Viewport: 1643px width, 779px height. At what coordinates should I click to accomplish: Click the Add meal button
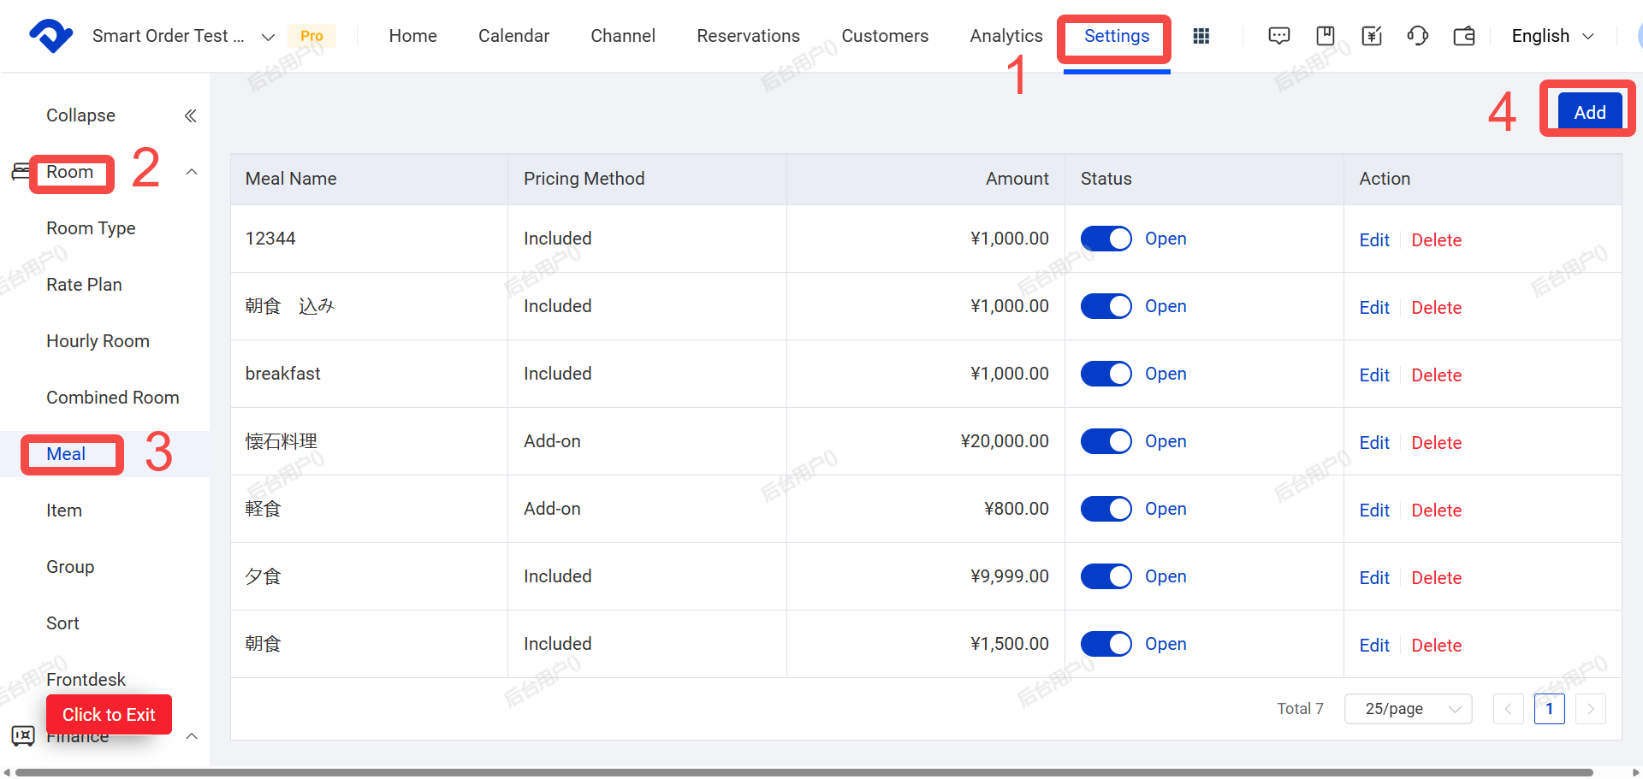(1590, 112)
